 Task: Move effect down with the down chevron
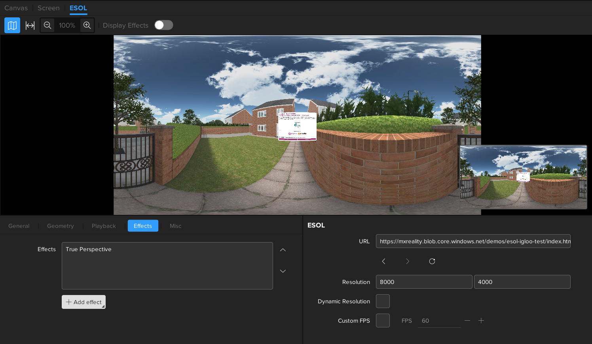pyautogui.click(x=283, y=271)
